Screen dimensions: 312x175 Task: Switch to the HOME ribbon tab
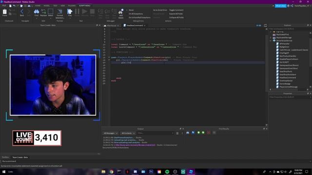click(x=38, y=6)
